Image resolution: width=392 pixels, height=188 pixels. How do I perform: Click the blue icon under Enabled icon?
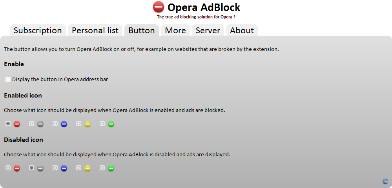click(x=64, y=124)
